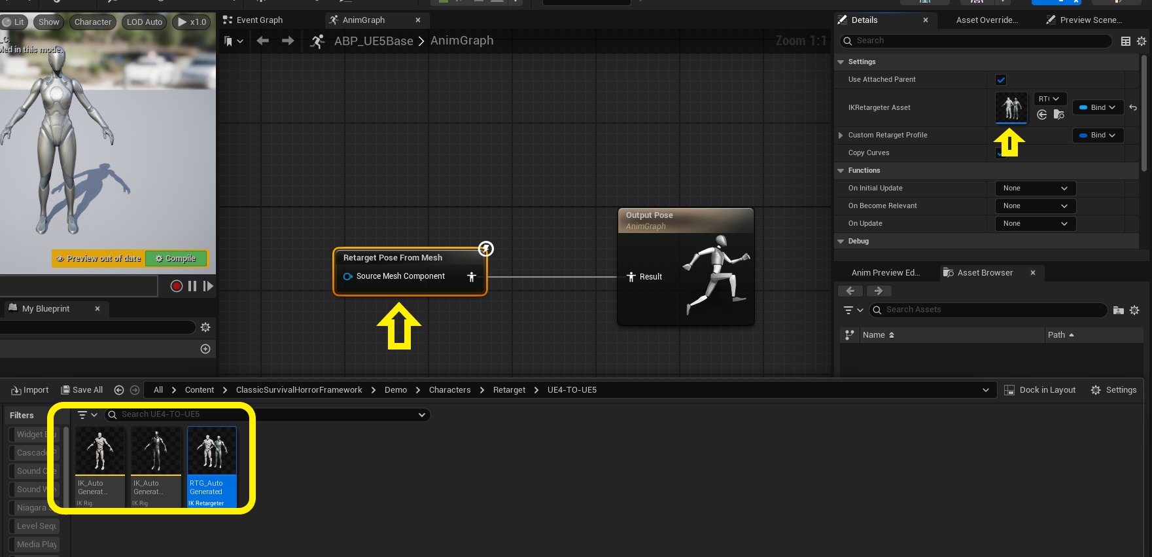Open On Initial Update function dropdown
Viewport: 1152px width, 557px height.
click(1035, 189)
